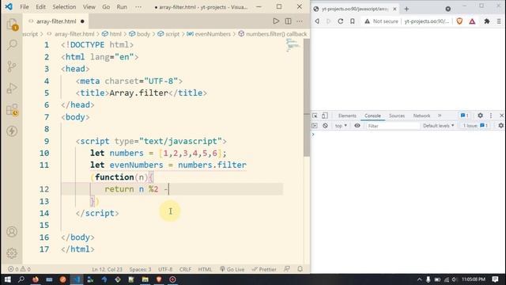This screenshot has height=285, width=506.
Task: Click Go Live in the status bar
Action: [x=232, y=269]
